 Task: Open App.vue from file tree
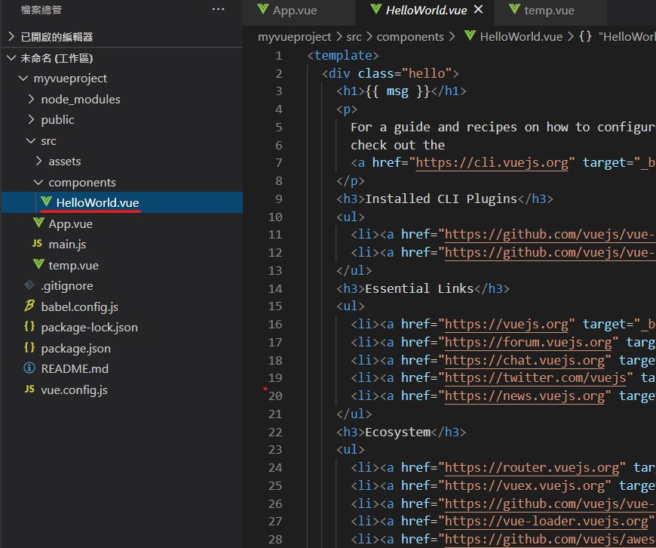click(x=122, y=223)
